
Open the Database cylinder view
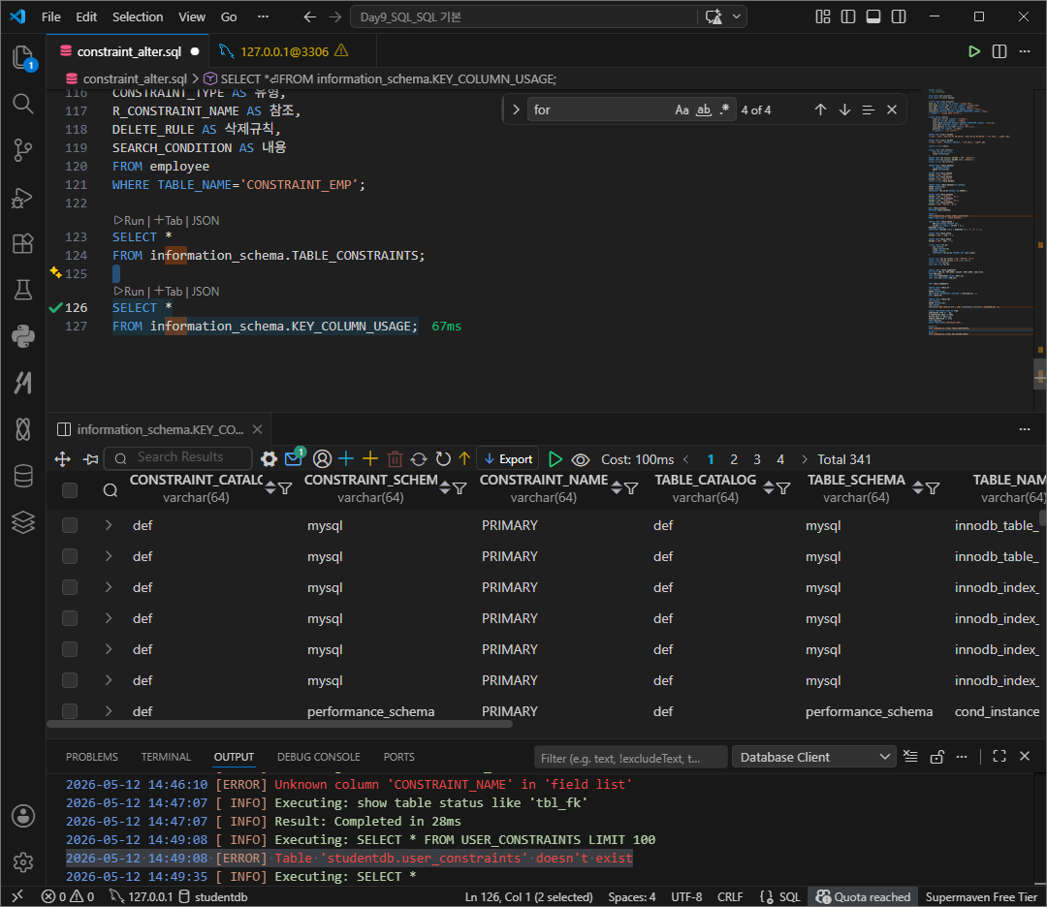click(x=23, y=476)
